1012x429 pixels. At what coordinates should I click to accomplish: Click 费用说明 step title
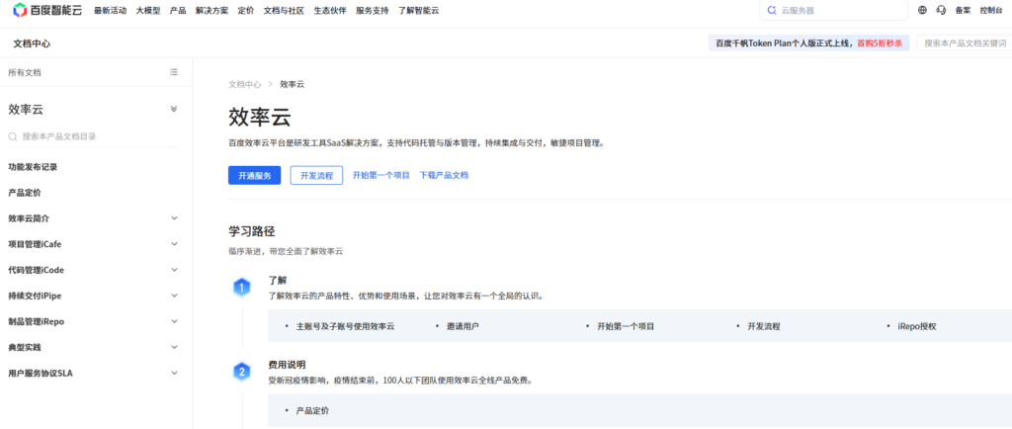coord(288,365)
